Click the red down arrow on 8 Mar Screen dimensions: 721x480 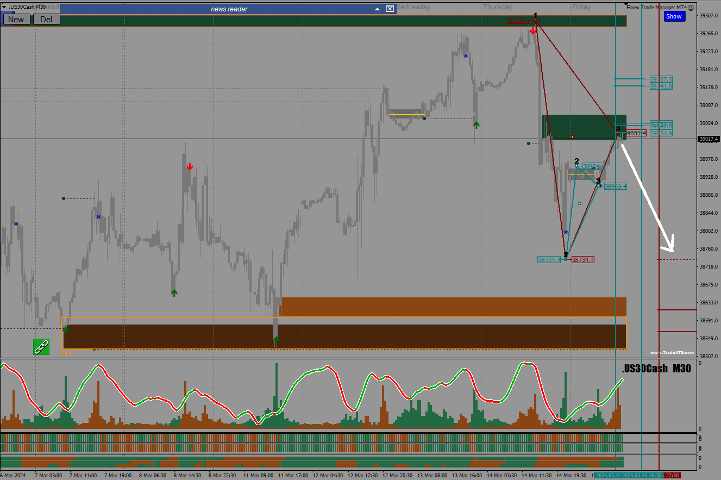click(x=190, y=166)
